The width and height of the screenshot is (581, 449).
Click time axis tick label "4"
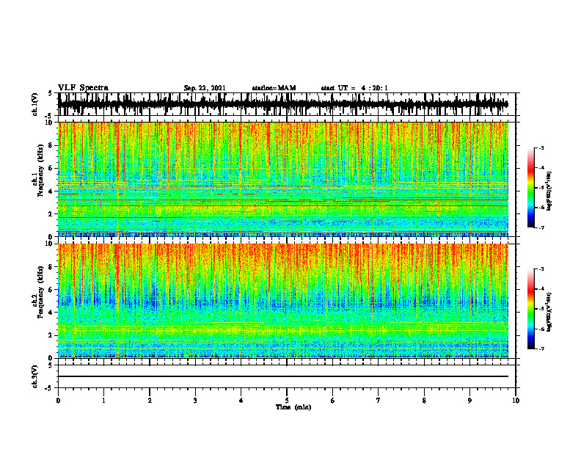click(241, 401)
